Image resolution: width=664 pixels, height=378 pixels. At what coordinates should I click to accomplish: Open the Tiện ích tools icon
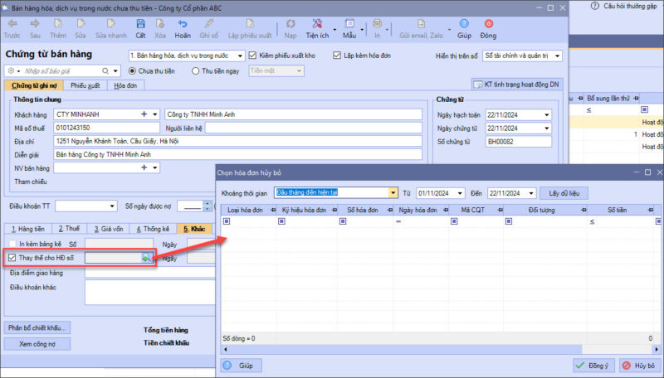[x=316, y=26]
